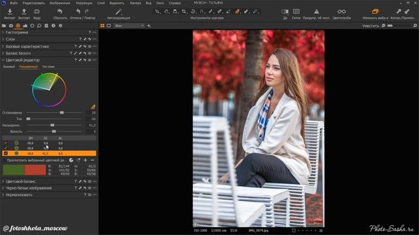
Task: Switch to the Базовый color editor tab
Action: tap(9, 67)
